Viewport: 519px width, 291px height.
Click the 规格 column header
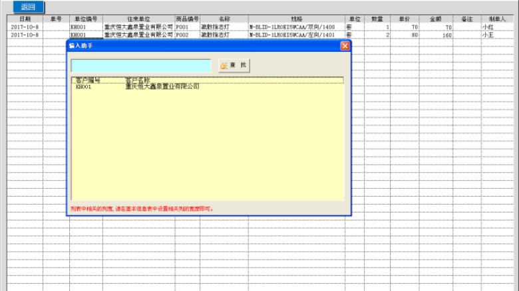pos(297,19)
